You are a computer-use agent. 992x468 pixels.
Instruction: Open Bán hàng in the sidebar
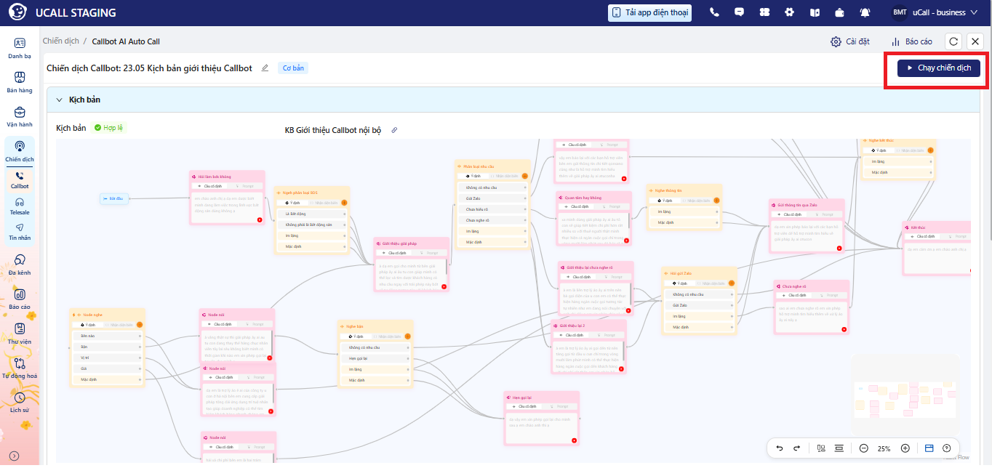point(20,83)
